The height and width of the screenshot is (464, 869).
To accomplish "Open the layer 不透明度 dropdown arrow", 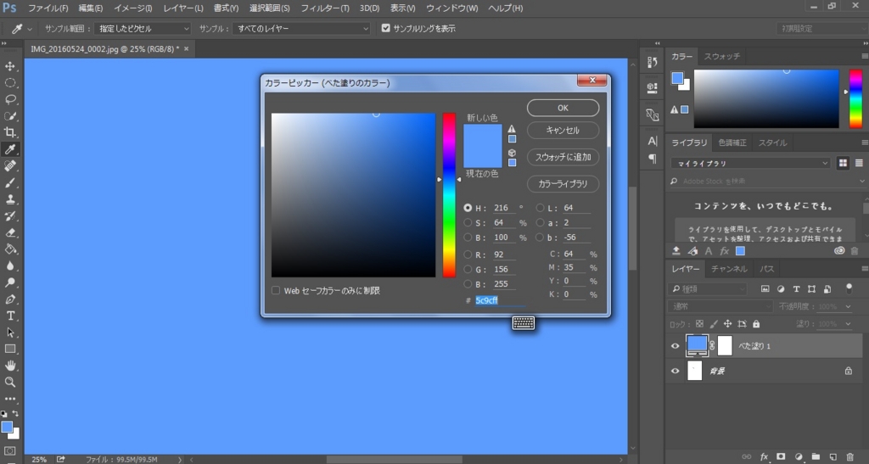I will 848,306.
